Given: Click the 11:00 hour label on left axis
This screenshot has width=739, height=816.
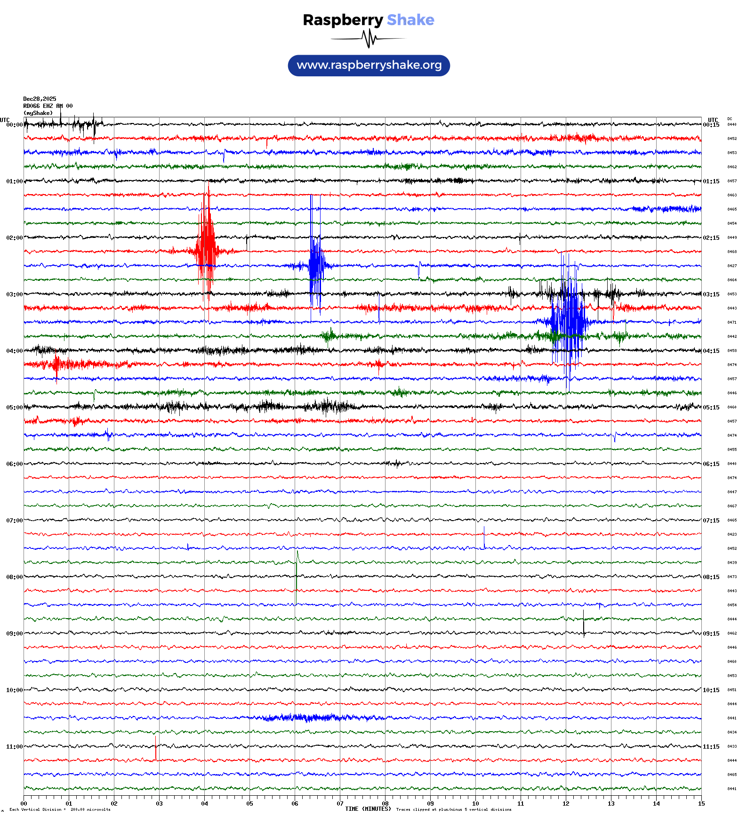Looking at the screenshot, I should [x=14, y=747].
